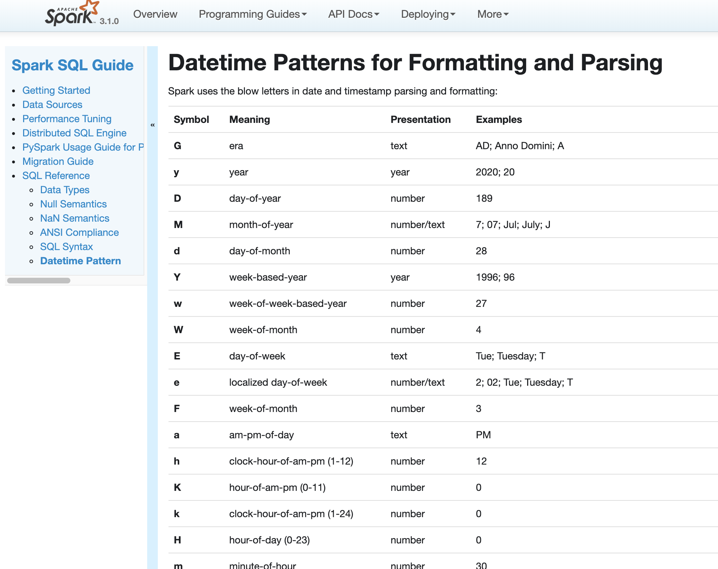Click the '2020; 20' example cell
Viewport: 718px width, 569px height.
(x=495, y=172)
